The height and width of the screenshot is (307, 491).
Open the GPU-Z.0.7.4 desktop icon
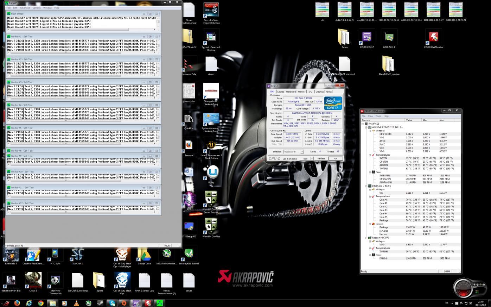point(389,37)
